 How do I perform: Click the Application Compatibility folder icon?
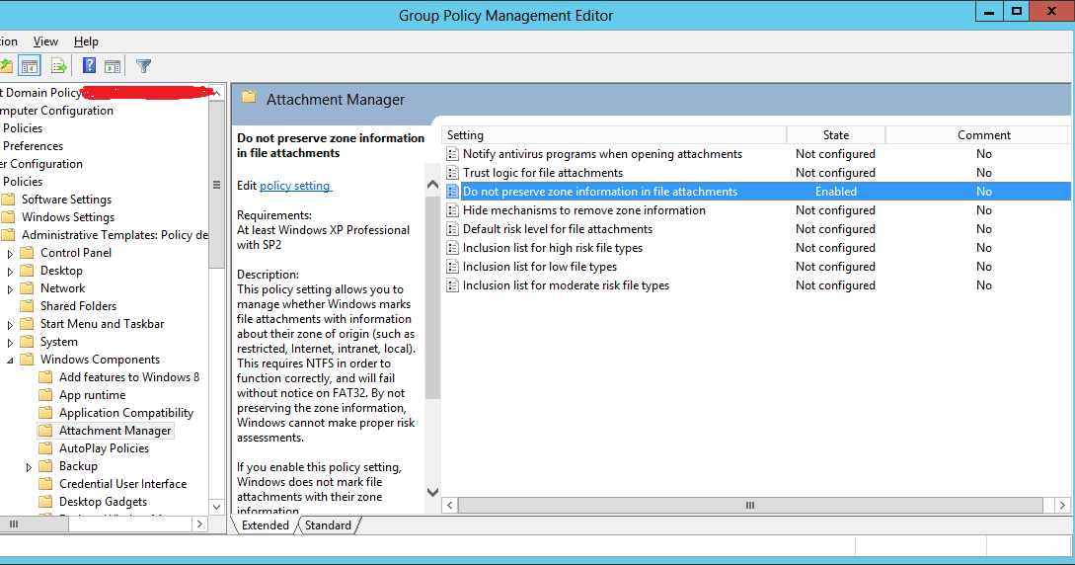point(46,413)
